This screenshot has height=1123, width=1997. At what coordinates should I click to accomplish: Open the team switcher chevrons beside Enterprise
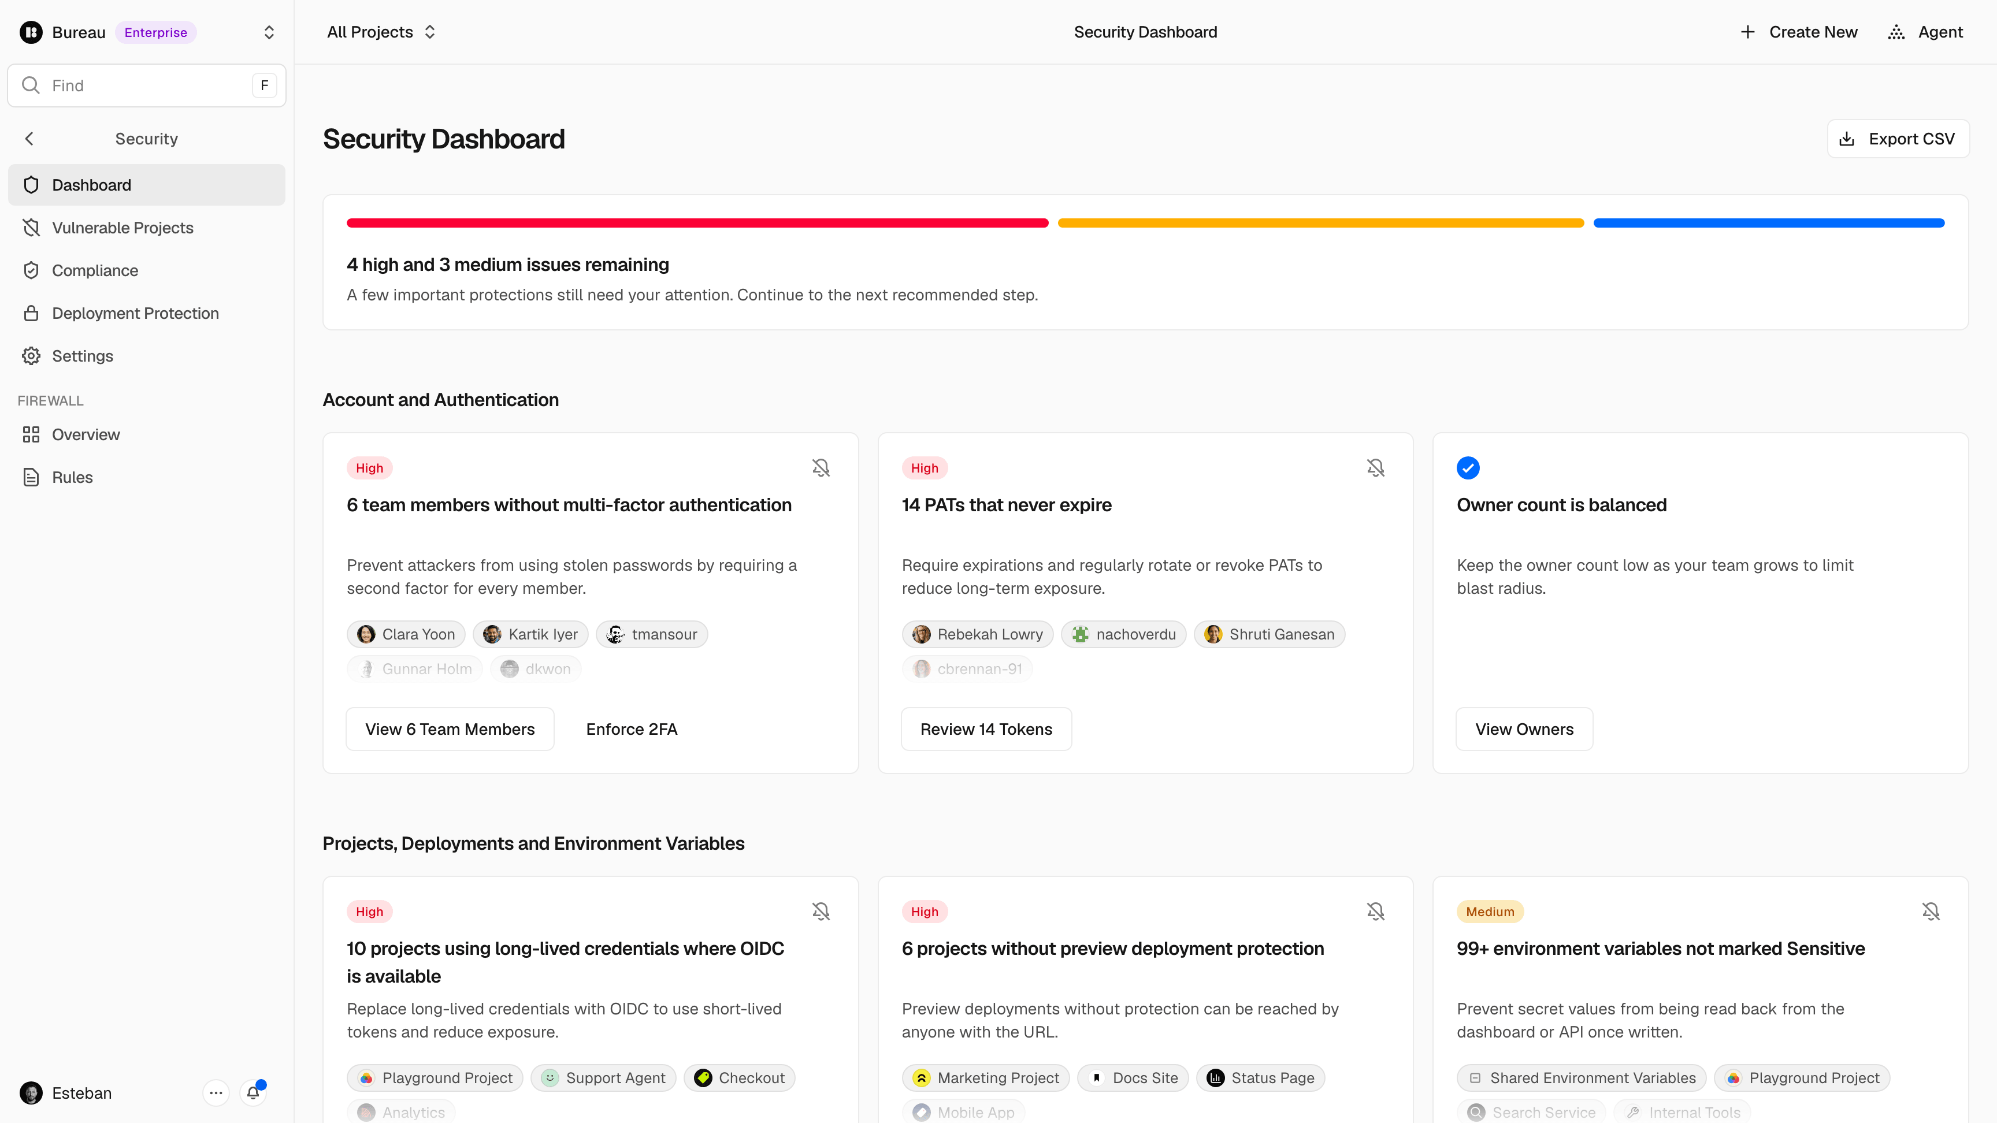[269, 32]
